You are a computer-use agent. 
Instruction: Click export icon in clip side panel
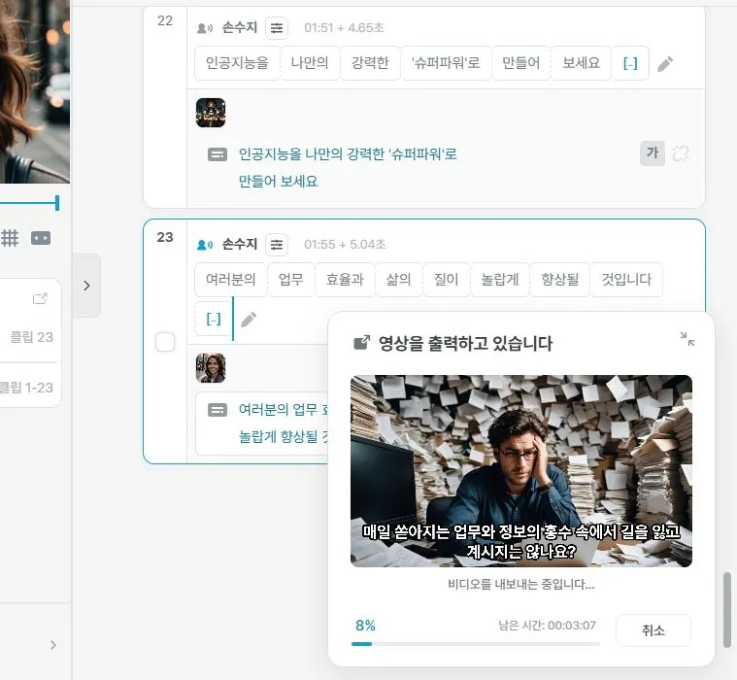point(40,298)
